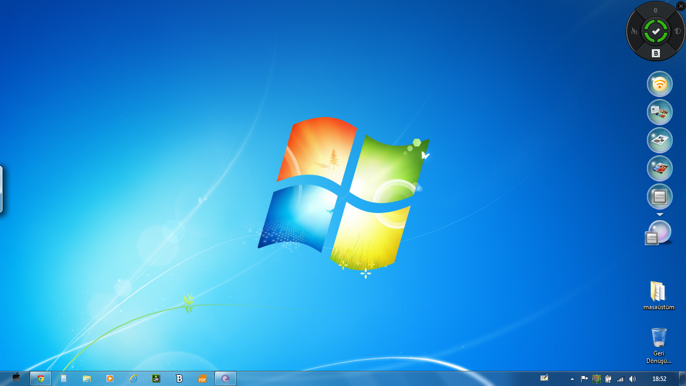Click the handwriting input panel tray icon
The height and width of the screenshot is (386, 686).
pyautogui.click(x=544, y=378)
